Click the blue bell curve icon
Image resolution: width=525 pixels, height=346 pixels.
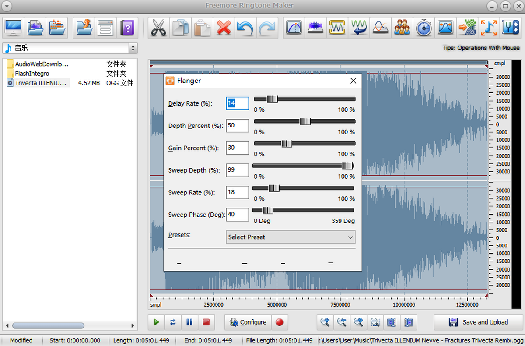coord(445,28)
